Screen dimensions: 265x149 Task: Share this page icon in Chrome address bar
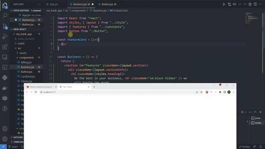[197, 92]
